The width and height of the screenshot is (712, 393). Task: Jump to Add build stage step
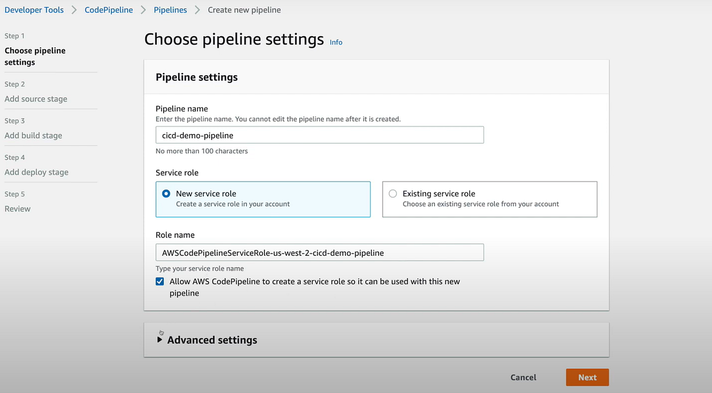33,135
